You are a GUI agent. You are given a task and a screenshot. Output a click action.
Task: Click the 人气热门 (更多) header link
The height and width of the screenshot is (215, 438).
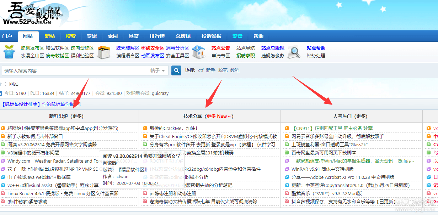(351, 116)
